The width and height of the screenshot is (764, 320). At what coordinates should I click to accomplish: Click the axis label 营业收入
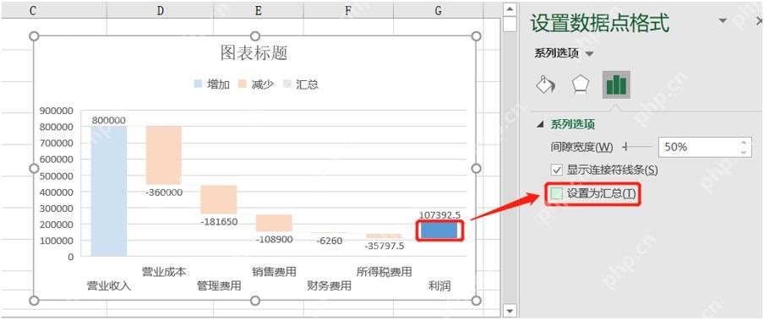coord(109,286)
